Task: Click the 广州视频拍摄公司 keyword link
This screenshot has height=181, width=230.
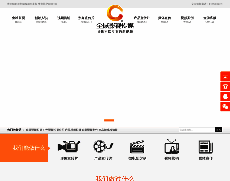Action: 54,130
